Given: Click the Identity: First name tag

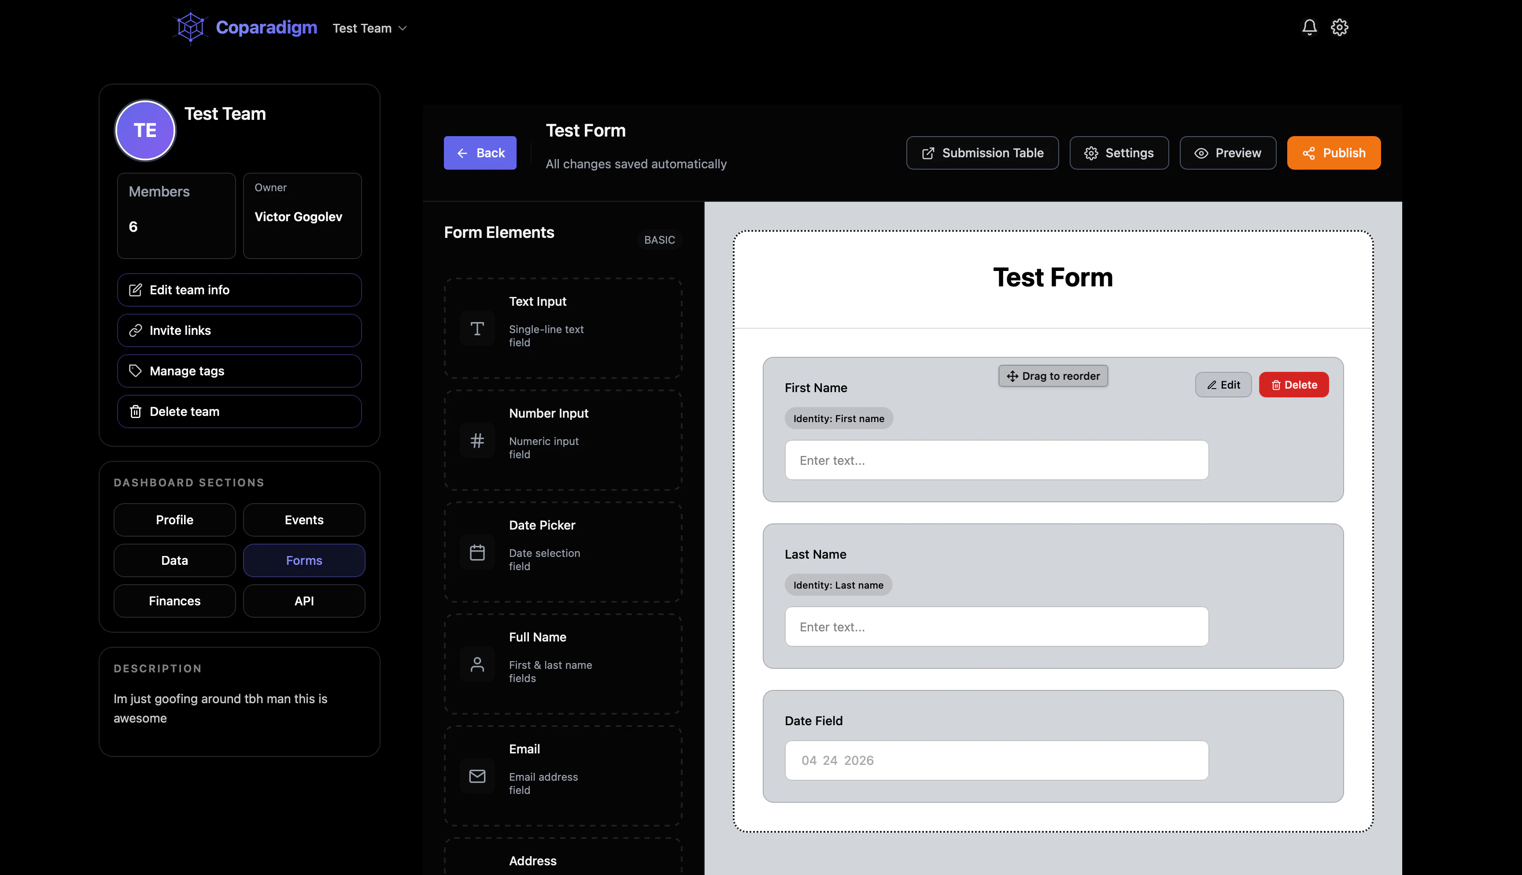Looking at the screenshot, I should tap(839, 419).
